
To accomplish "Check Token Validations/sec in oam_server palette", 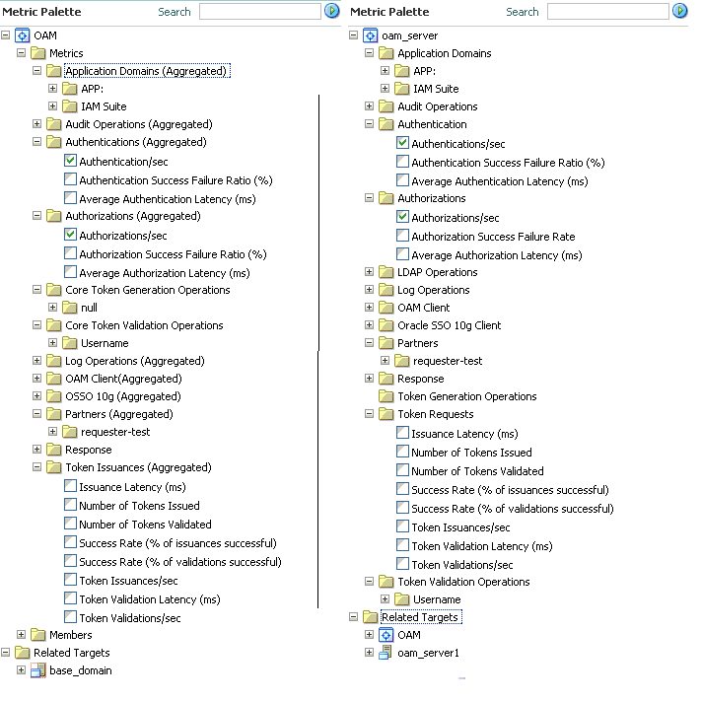I will click(x=402, y=564).
